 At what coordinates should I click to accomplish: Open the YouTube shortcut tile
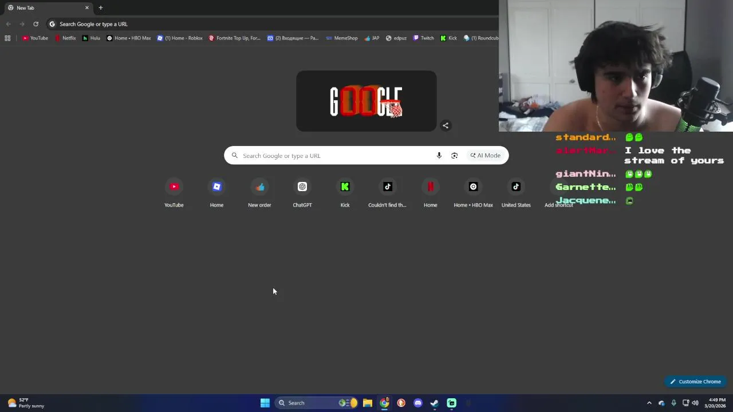[x=174, y=193]
